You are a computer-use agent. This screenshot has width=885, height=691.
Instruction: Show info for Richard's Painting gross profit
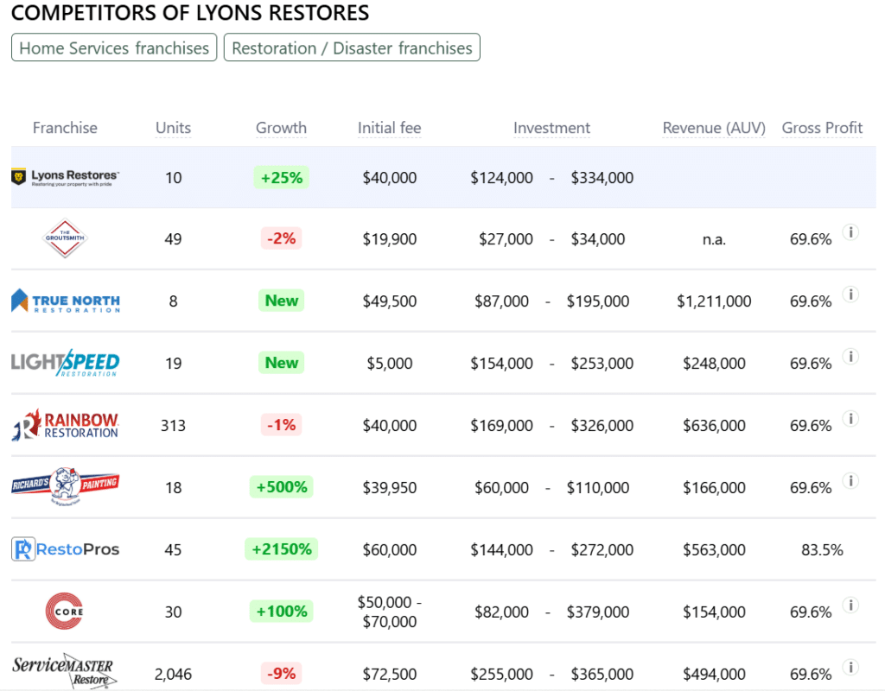click(x=850, y=480)
